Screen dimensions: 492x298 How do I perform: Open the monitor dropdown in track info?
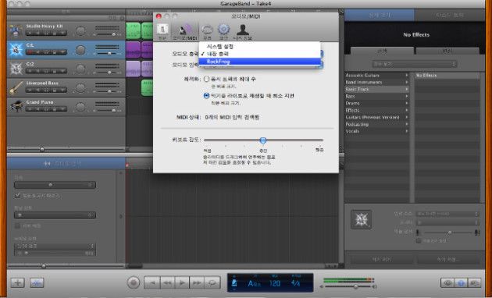tap(447, 222)
